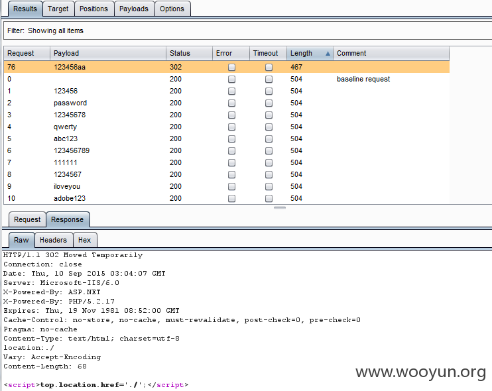Toggle Error checkbox for baseline request row
The image size is (492, 391).
click(231, 79)
